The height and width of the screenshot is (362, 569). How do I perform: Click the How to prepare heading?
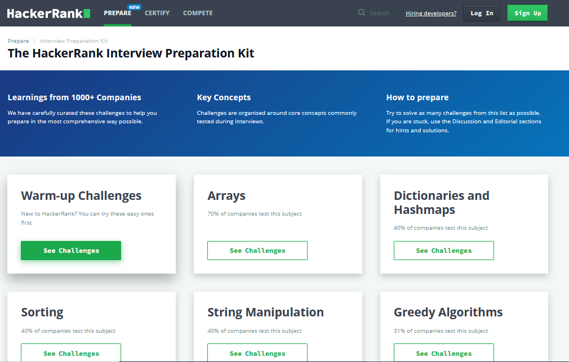(417, 97)
